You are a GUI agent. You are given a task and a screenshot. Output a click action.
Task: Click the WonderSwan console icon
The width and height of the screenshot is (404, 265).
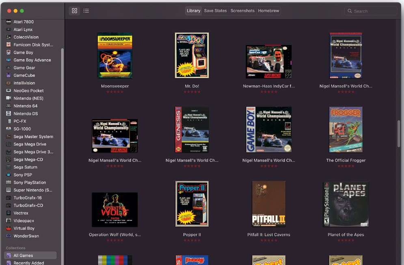pyautogui.click(x=9, y=236)
